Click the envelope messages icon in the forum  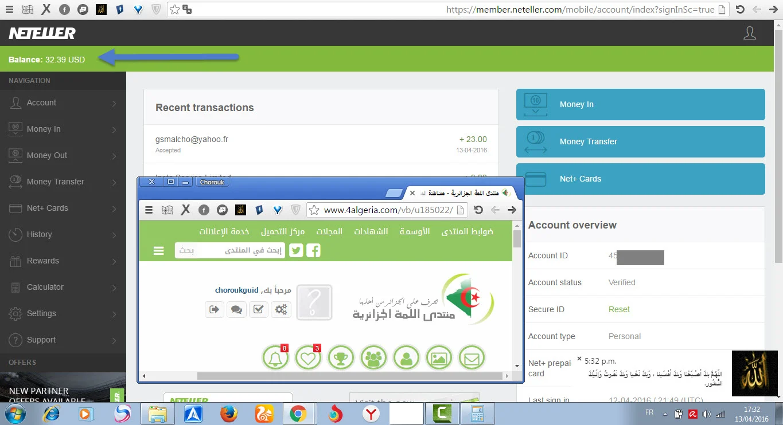coord(472,359)
